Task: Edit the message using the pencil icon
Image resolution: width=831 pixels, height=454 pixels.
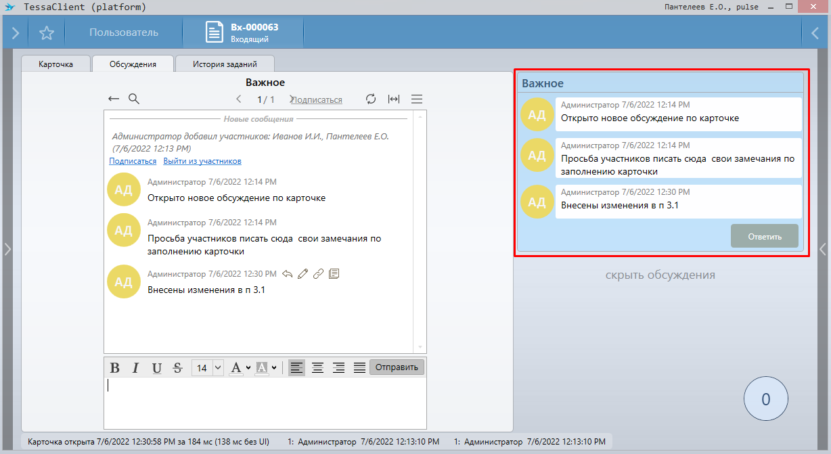Action: [302, 274]
